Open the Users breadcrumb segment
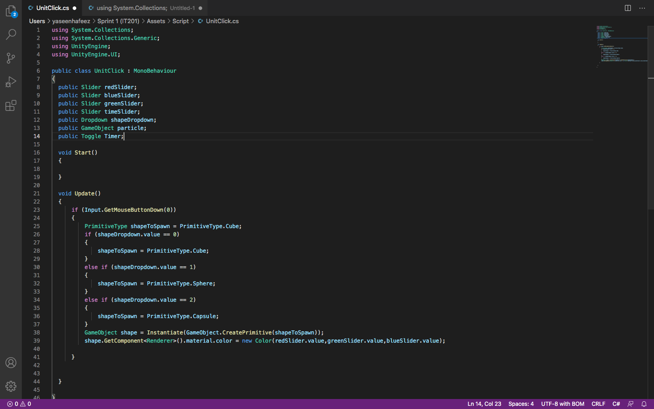 point(37,21)
